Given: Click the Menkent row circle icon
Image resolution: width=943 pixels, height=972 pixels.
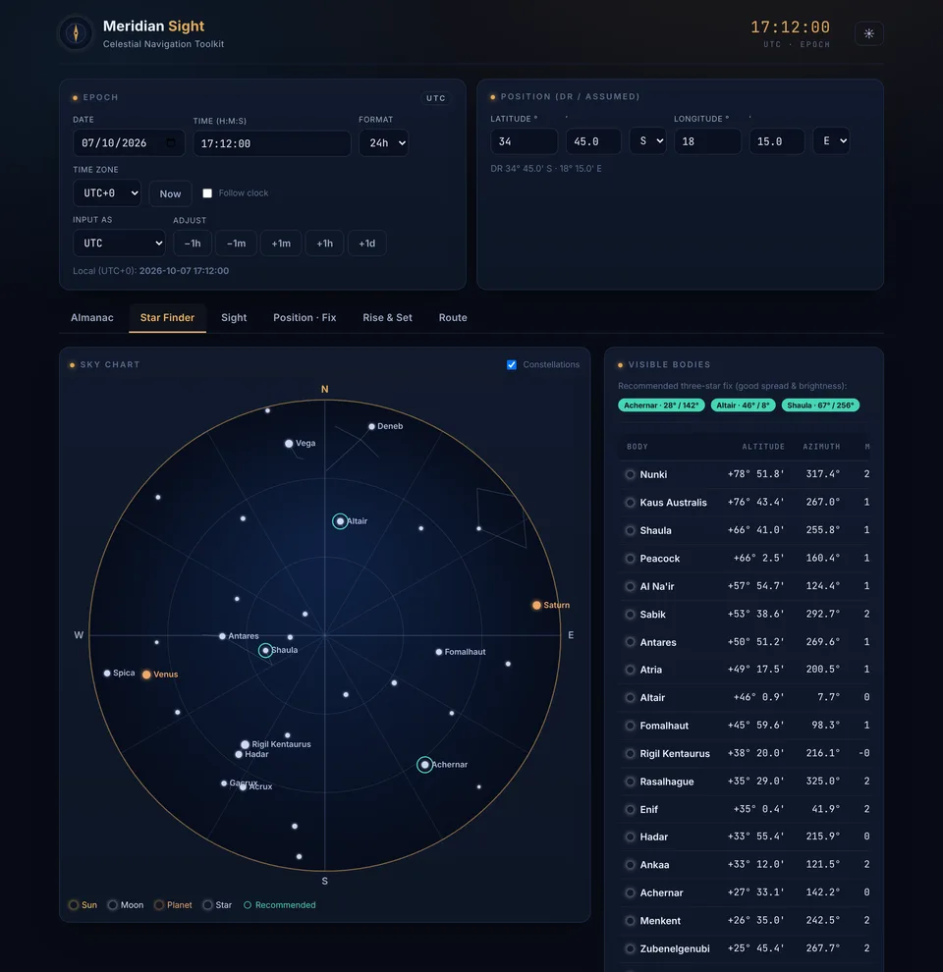Looking at the screenshot, I should coord(630,921).
